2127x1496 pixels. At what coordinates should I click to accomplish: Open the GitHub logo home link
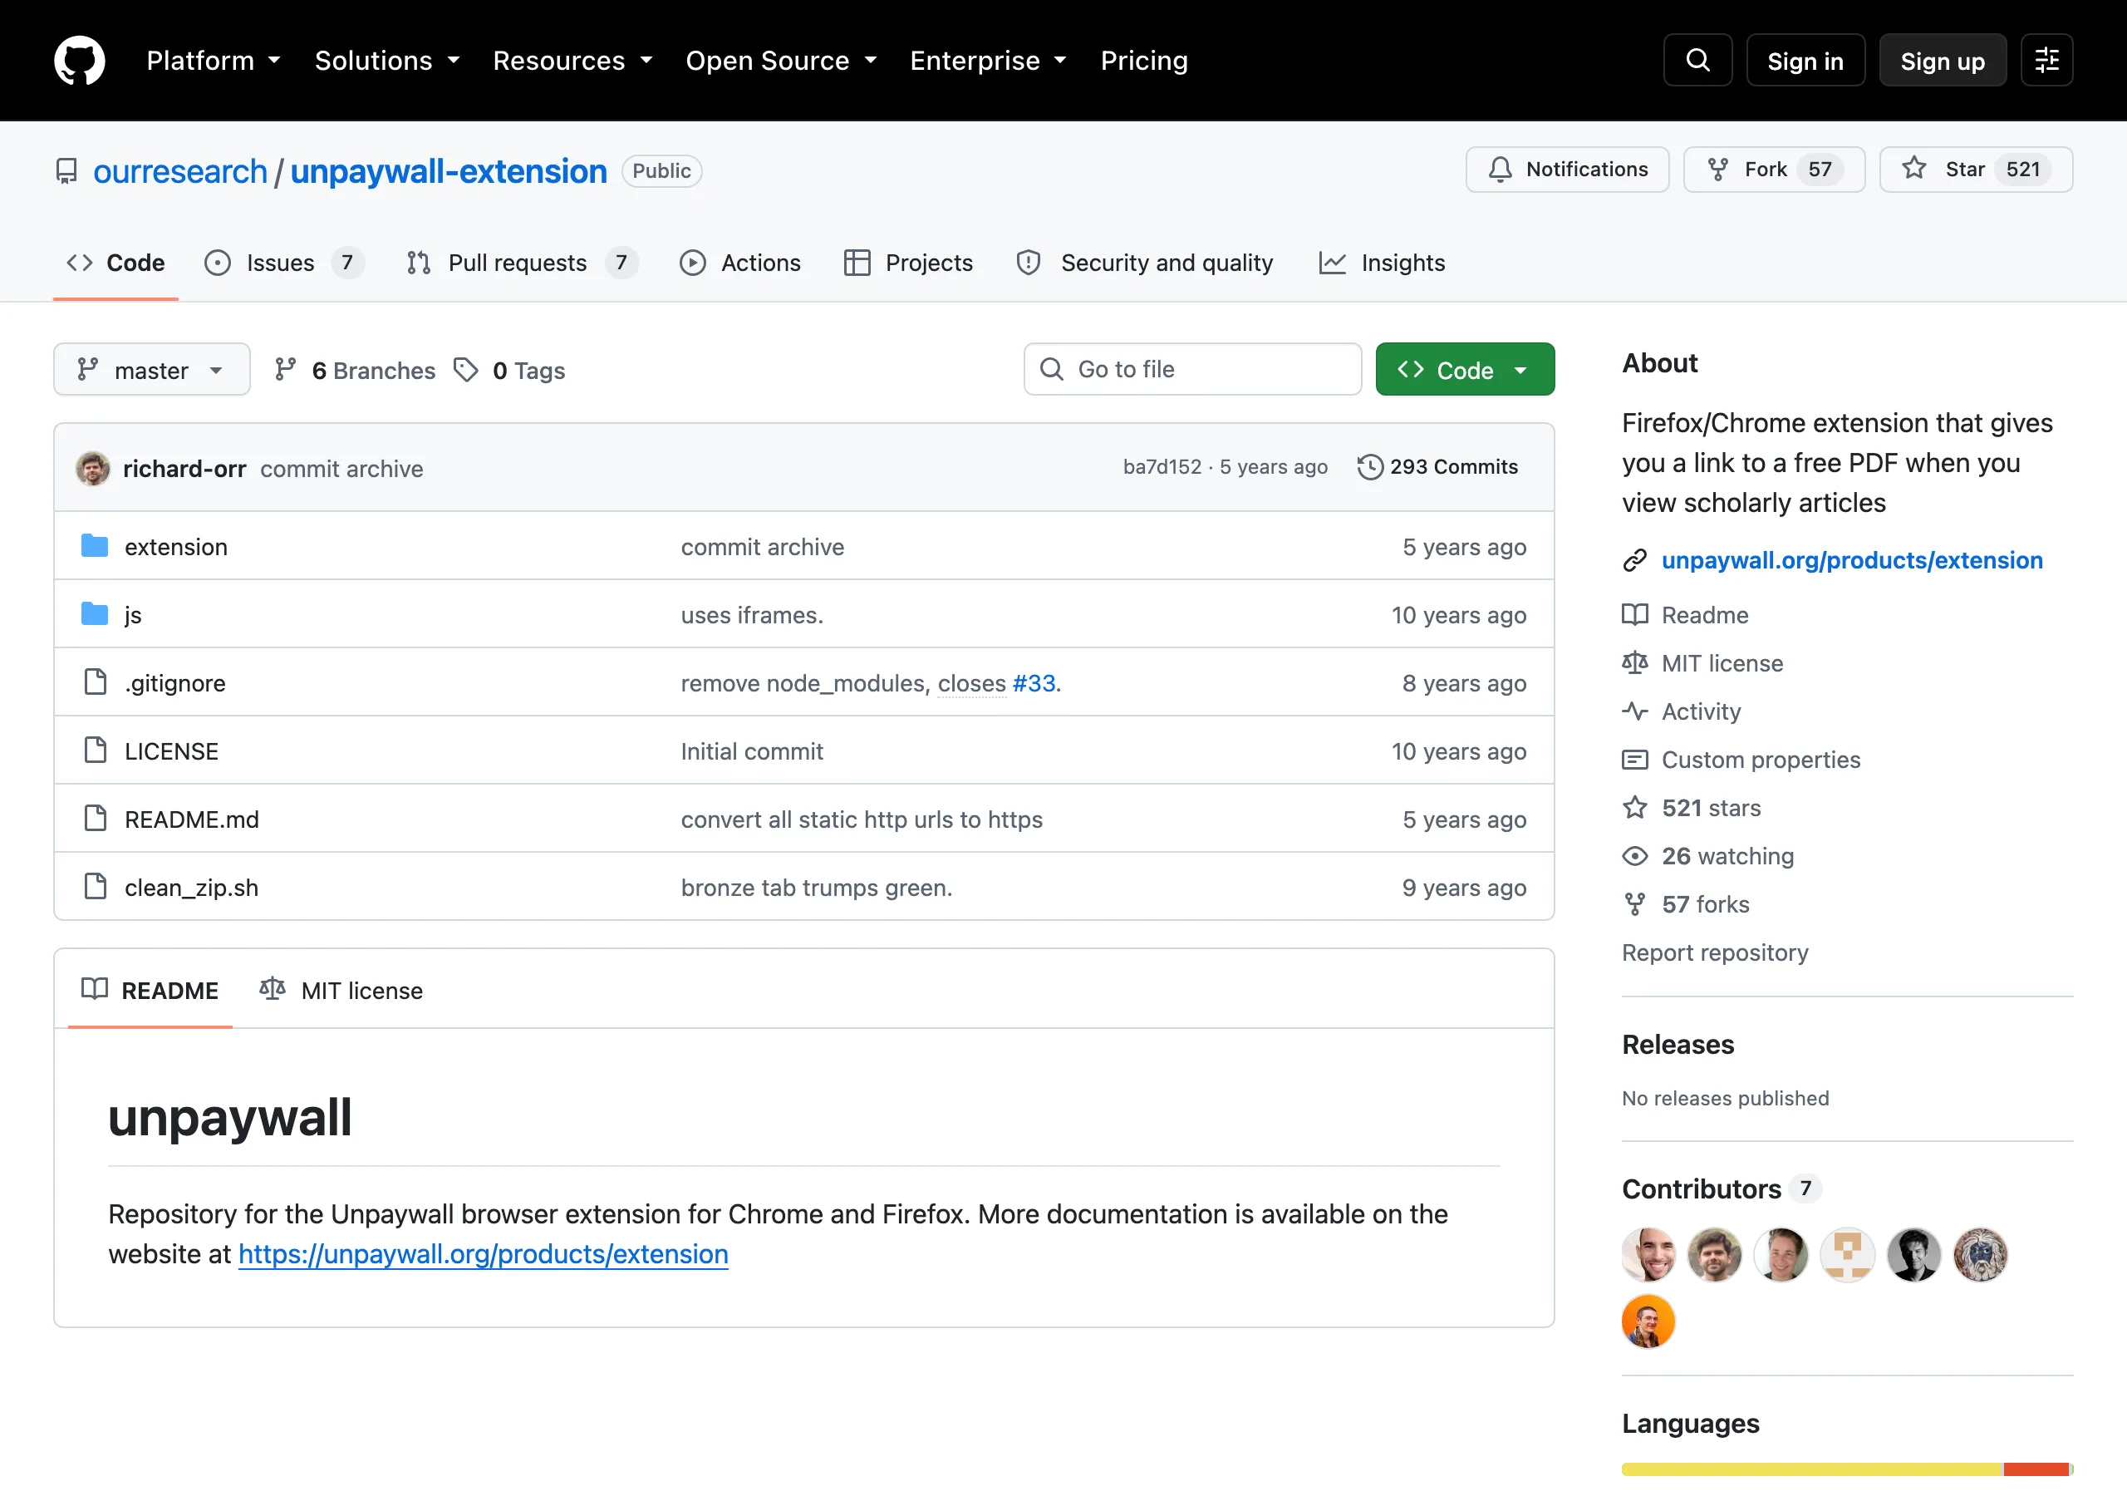point(80,60)
